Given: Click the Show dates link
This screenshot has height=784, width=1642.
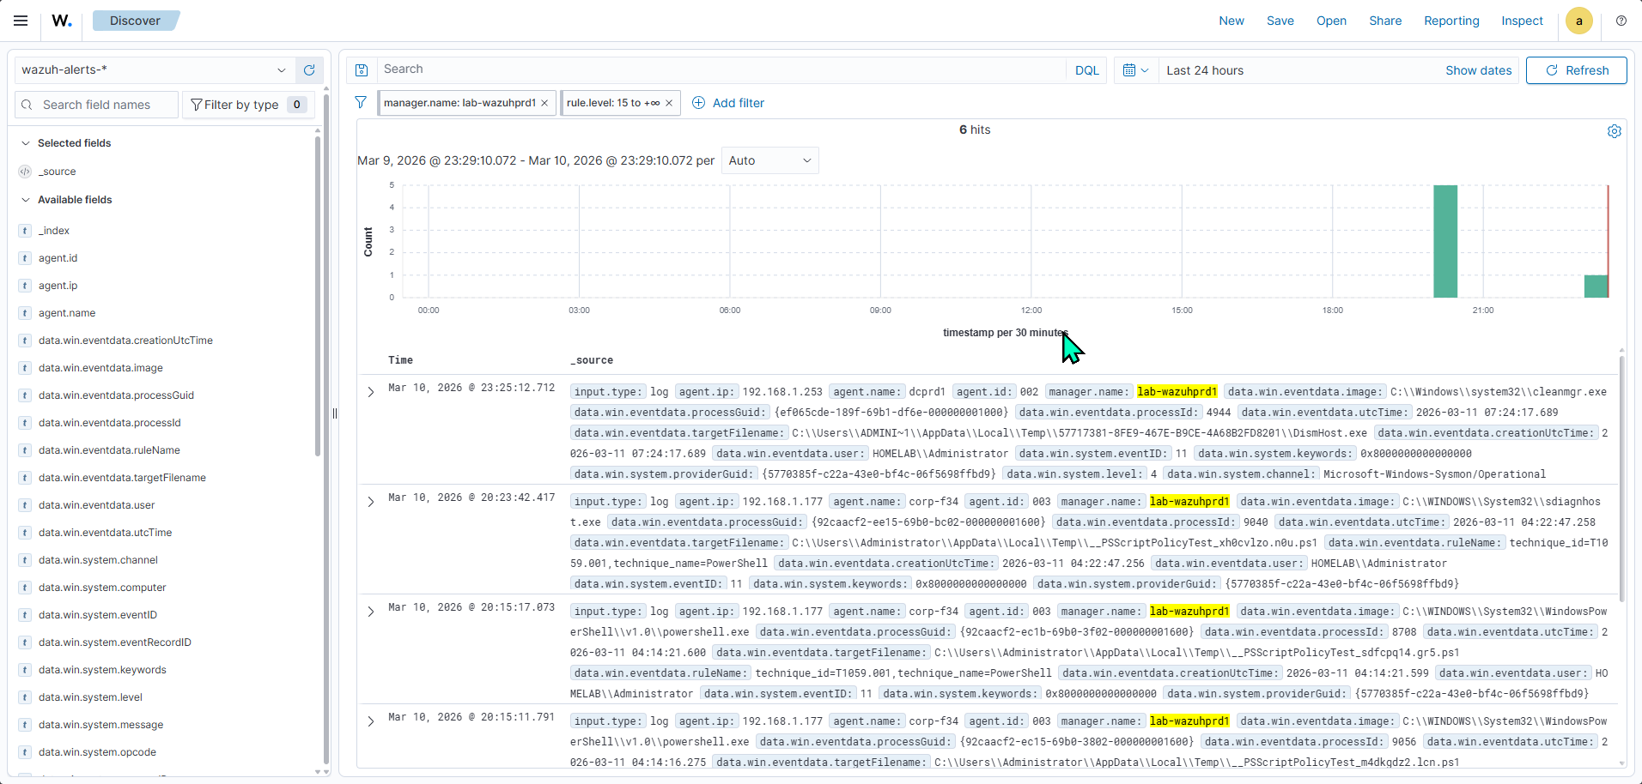Looking at the screenshot, I should click(1478, 70).
